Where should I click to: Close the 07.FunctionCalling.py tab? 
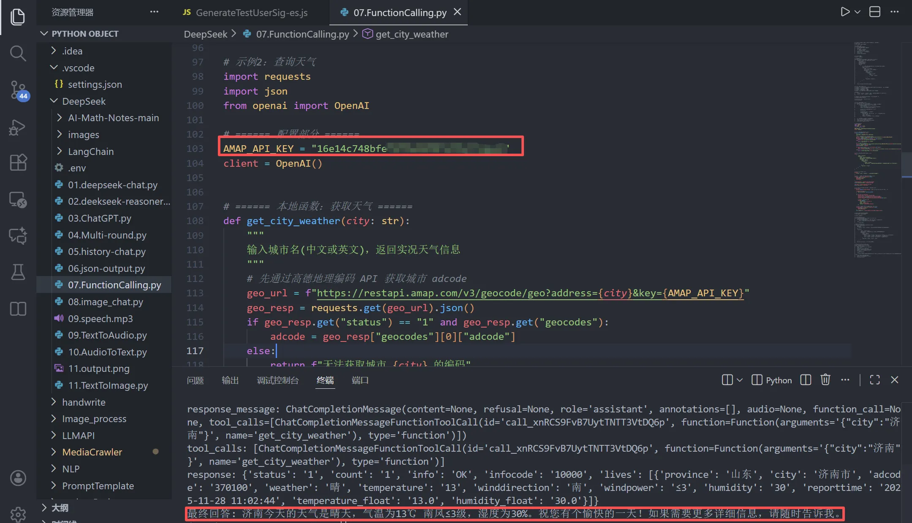point(457,12)
